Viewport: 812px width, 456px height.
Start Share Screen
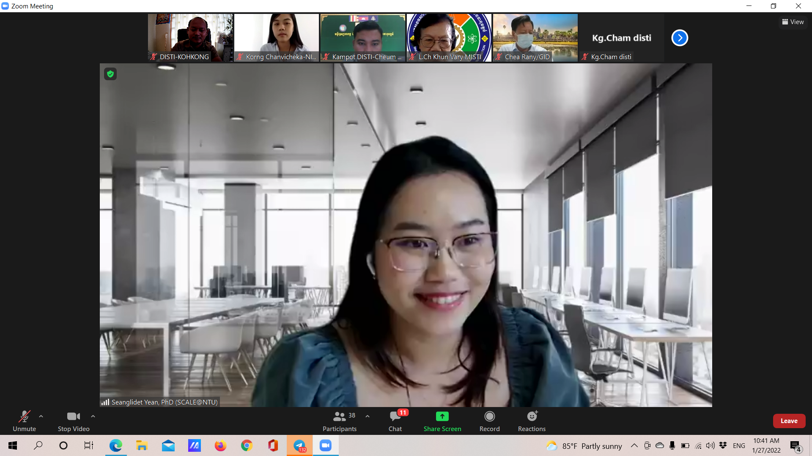pyautogui.click(x=442, y=421)
